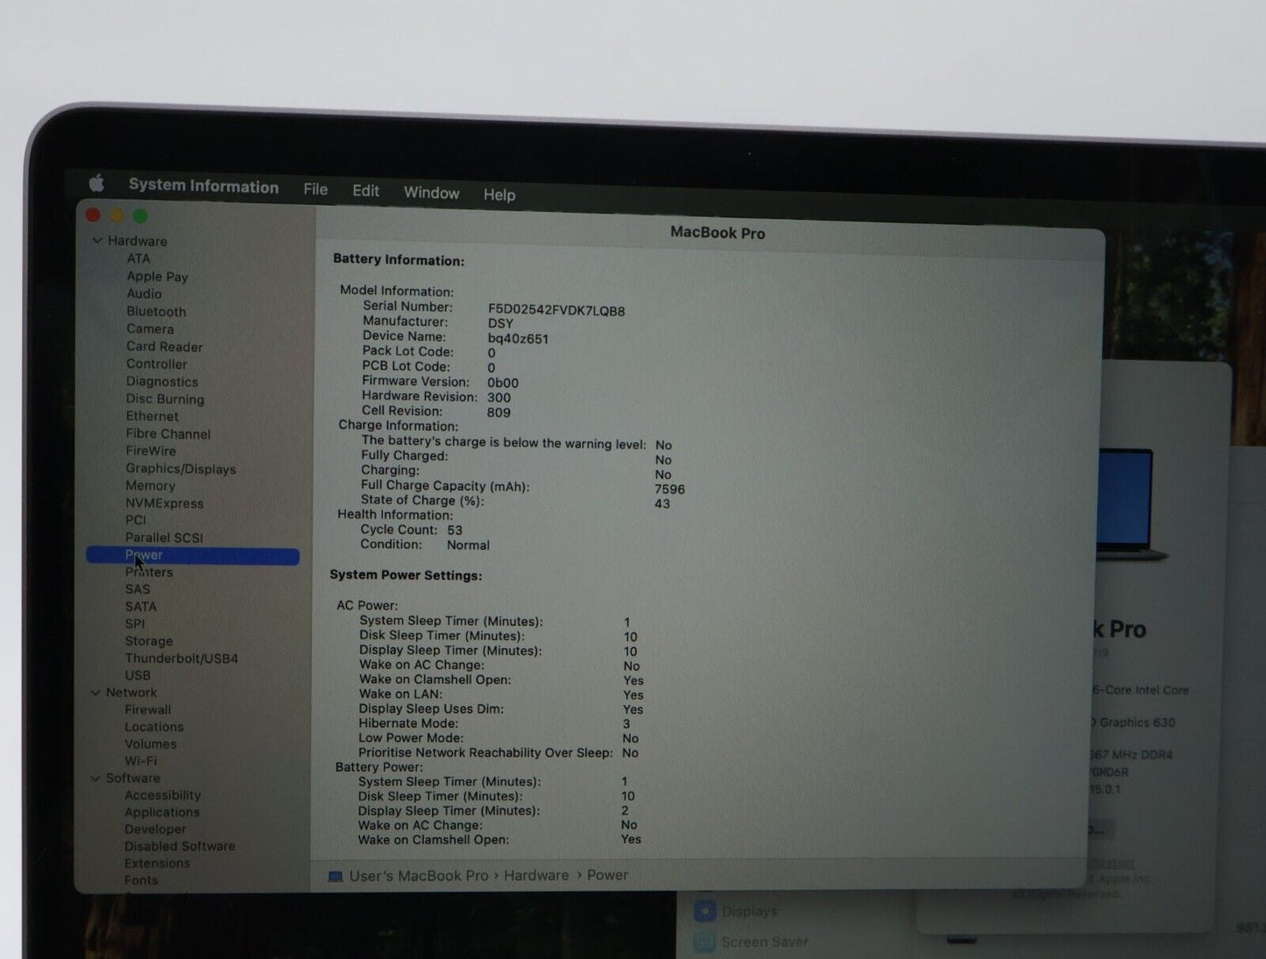The image size is (1266, 959).
Task: Select Diagnostics in the sidebar
Action: (161, 381)
